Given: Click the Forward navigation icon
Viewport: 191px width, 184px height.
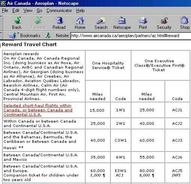Looking at the screenshot, I should [38, 20].
